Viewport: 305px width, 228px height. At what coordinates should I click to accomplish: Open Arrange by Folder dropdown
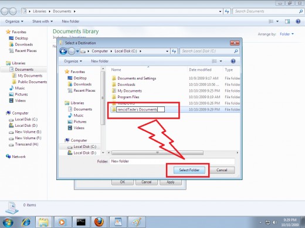[287, 34]
